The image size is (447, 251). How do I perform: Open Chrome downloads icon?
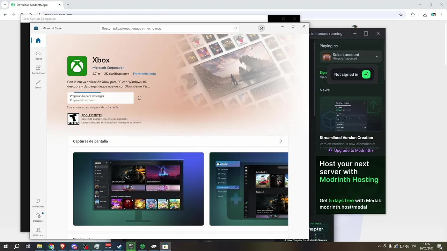point(425,15)
